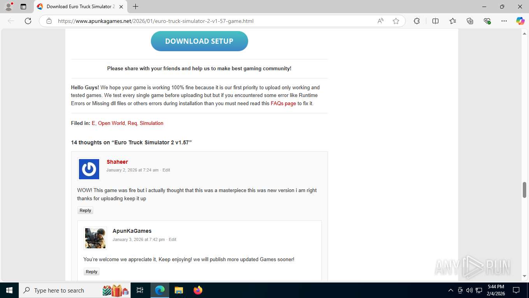Click the page scrollbar thumb
Image resolution: width=529 pixels, height=298 pixels.
click(524, 190)
